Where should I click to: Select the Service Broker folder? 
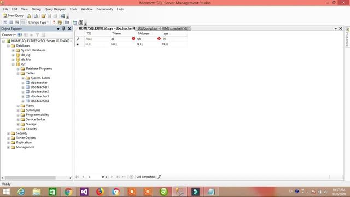[36, 119]
